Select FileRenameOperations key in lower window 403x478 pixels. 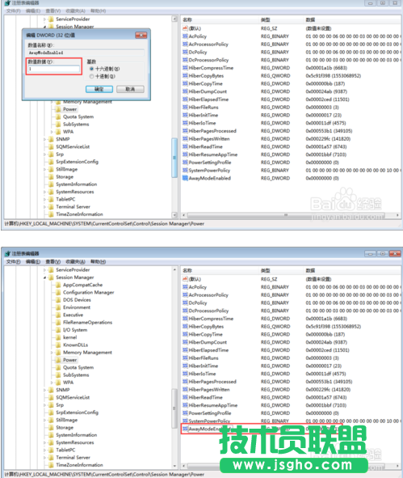(88, 323)
